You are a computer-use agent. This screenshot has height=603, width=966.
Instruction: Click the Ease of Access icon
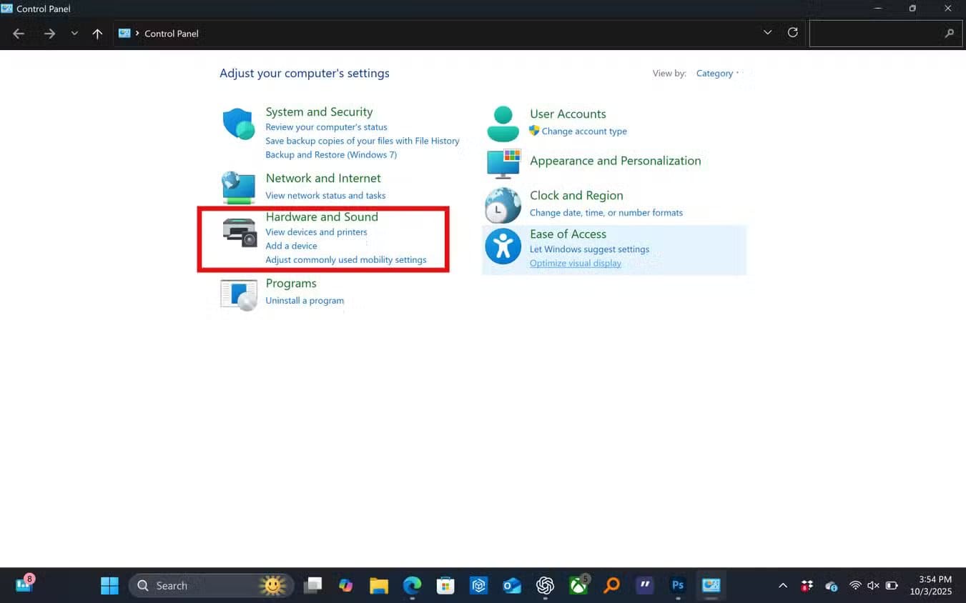point(503,246)
